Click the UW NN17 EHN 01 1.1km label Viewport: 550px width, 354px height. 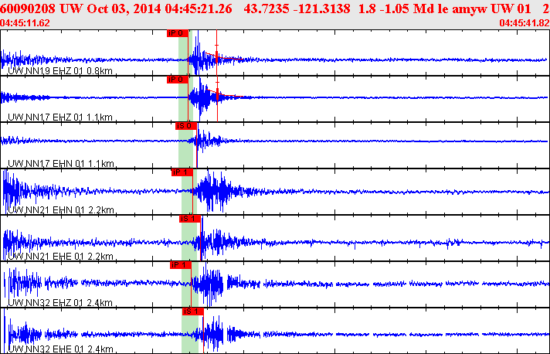tap(61, 164)
